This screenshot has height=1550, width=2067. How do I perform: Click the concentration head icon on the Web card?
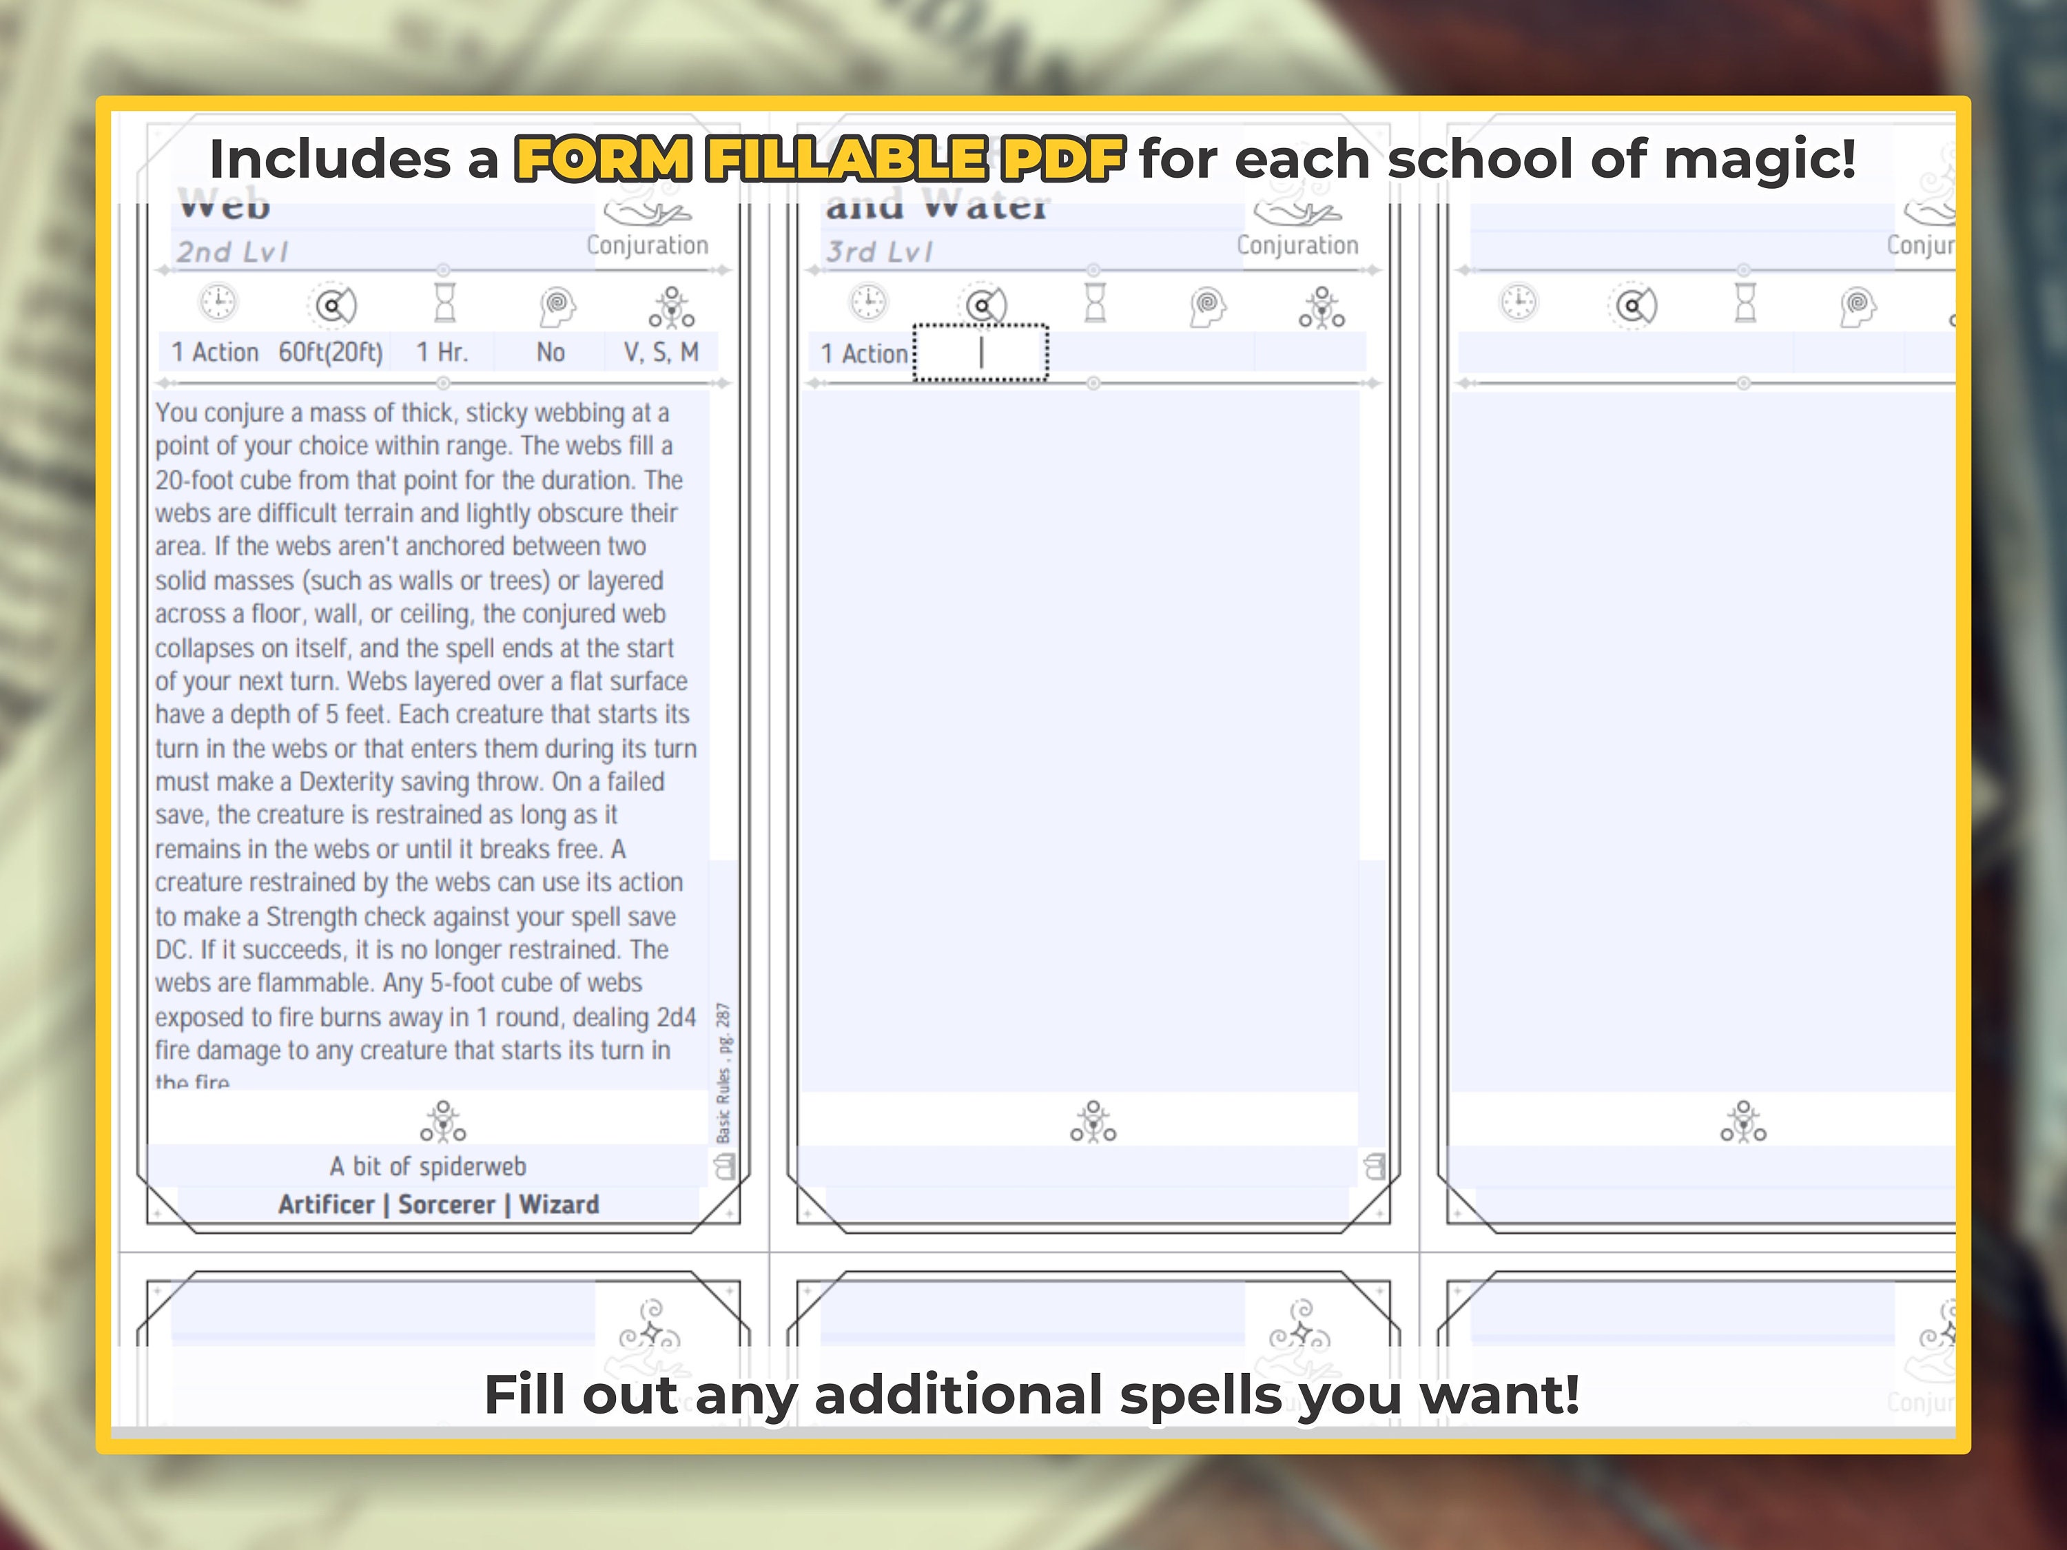pyautogui.click(x=557, y=307)
